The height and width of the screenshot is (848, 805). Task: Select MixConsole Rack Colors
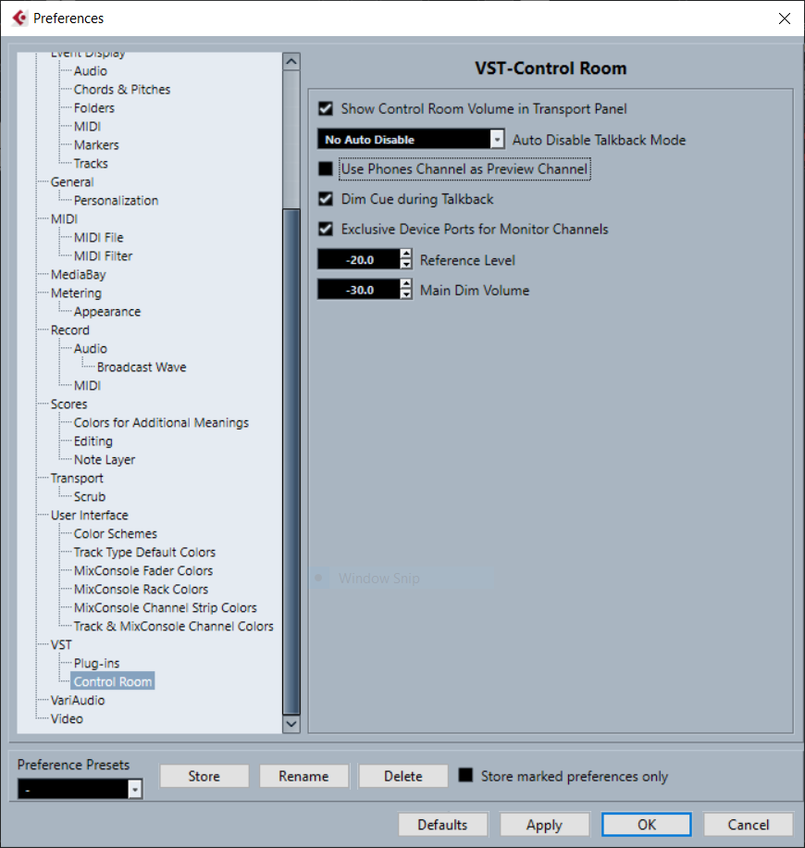point(141,589)
